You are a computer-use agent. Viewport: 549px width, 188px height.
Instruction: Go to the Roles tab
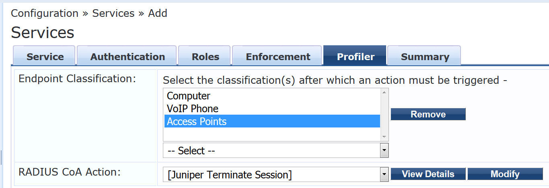point(205,57)
